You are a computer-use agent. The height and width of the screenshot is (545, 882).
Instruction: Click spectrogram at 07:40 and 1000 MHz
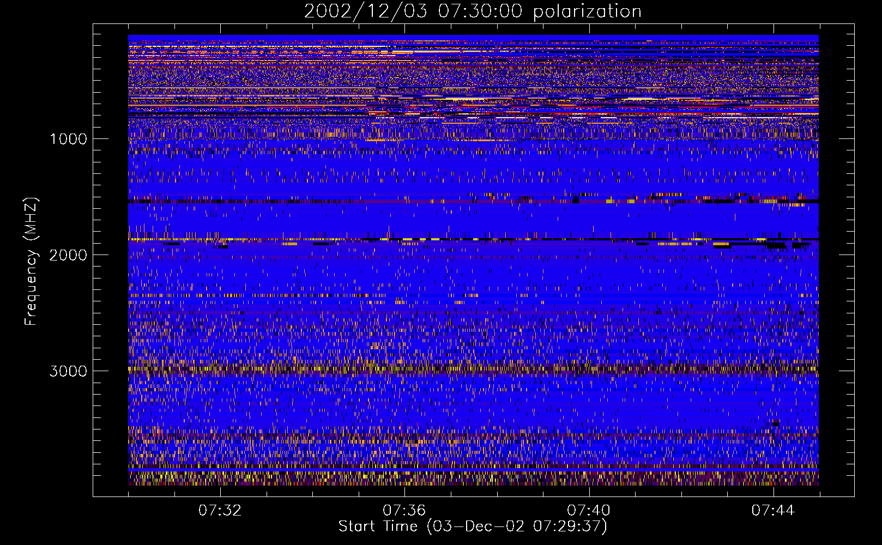589,138
